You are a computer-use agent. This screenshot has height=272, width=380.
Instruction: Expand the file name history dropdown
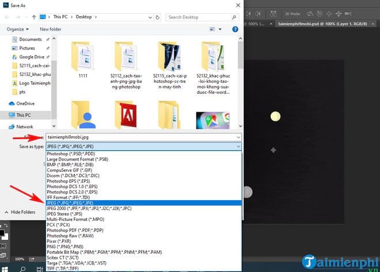click(x=238, y=137)
